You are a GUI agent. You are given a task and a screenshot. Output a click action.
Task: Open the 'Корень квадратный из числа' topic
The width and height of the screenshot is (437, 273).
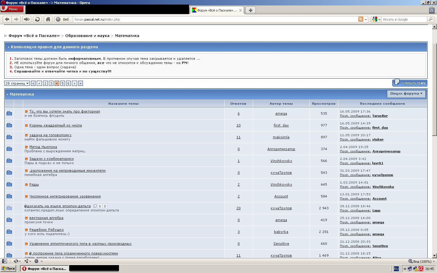point(56,125)
